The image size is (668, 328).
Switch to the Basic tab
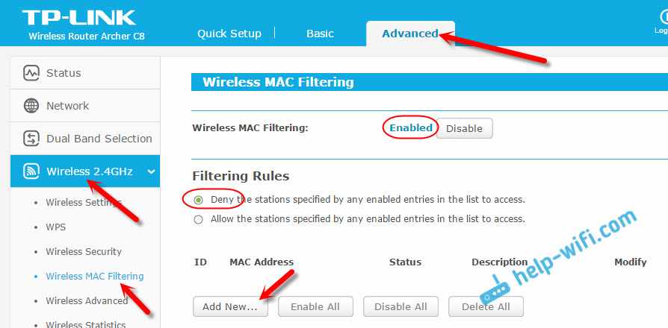click(320, 34)
